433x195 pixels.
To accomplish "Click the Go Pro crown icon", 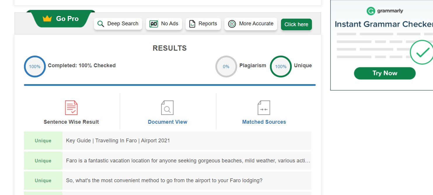I will (47, 19).
